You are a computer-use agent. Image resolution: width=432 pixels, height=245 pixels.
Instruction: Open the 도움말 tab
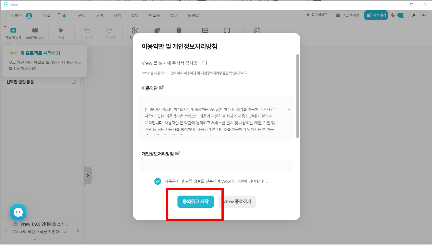click(193, 15)
